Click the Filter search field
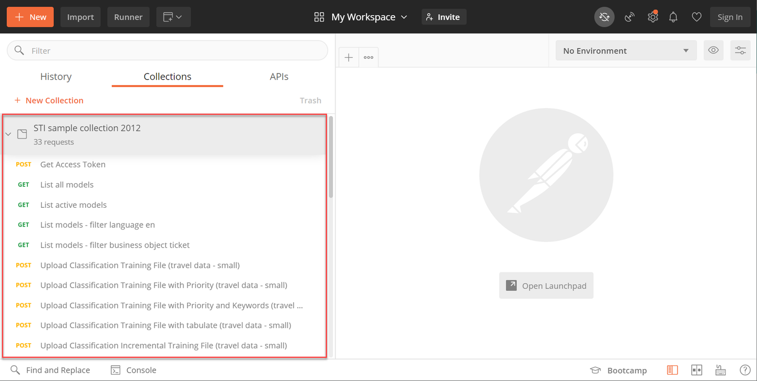 [x=167, y=50]
